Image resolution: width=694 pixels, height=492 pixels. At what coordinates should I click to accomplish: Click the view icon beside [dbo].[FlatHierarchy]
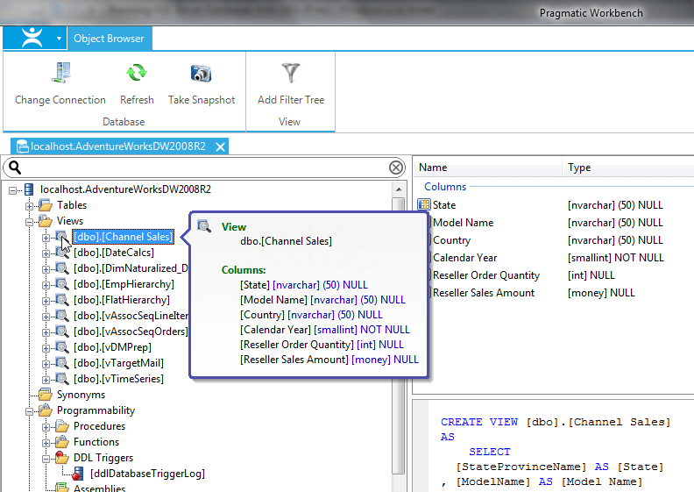pyautogui.click(x=62, y=300)
